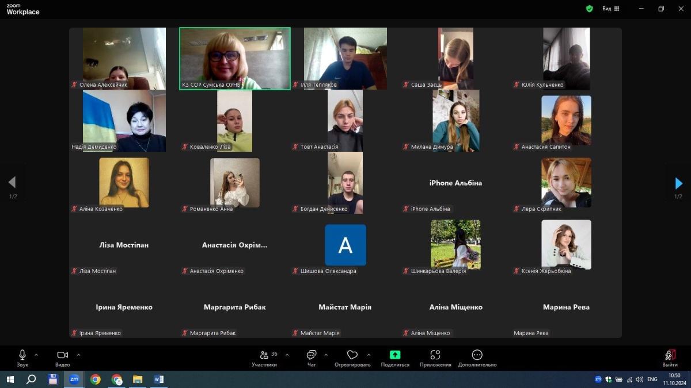Image resolution: width=691 pixels, height=388 pixels.
Task: Go to next gallery page arrow
Action: tap(678, 183)
